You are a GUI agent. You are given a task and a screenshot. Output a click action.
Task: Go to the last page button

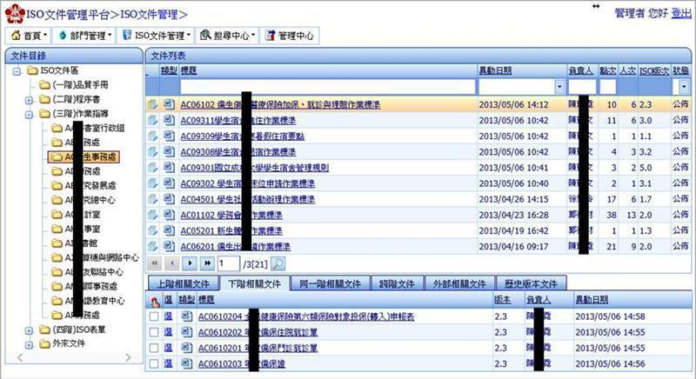[207, 263]
